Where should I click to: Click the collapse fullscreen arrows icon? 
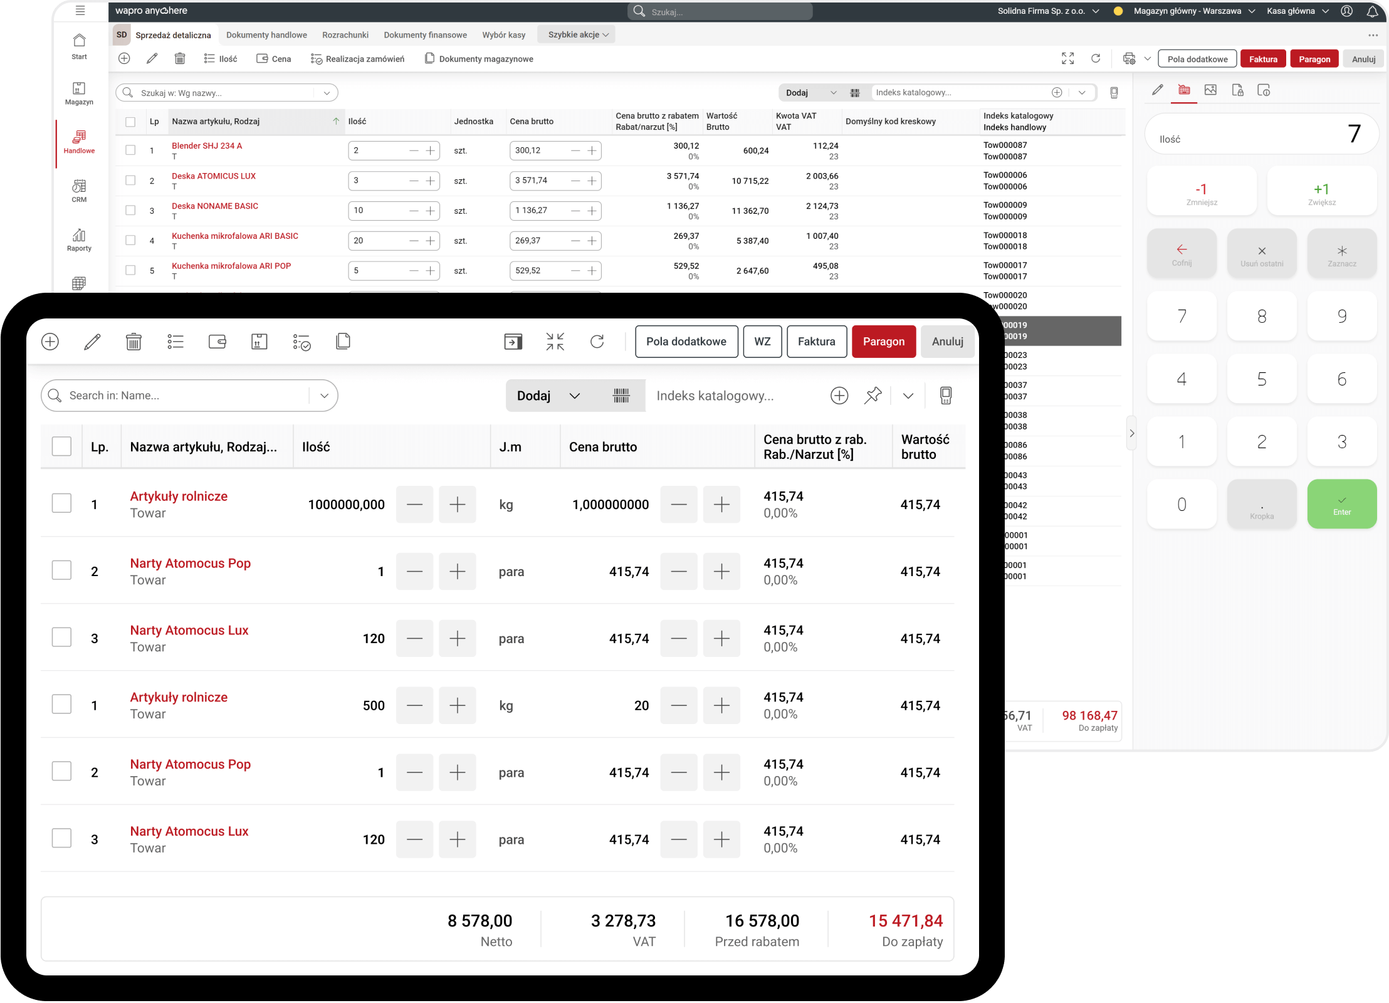point(555,342)
